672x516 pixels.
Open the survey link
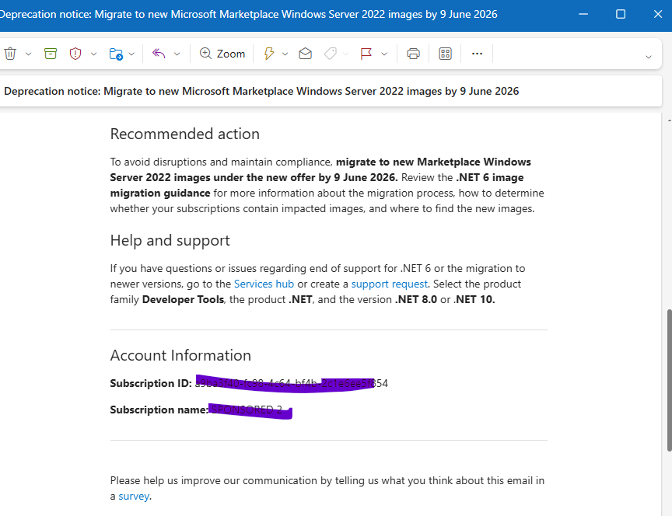134,497
